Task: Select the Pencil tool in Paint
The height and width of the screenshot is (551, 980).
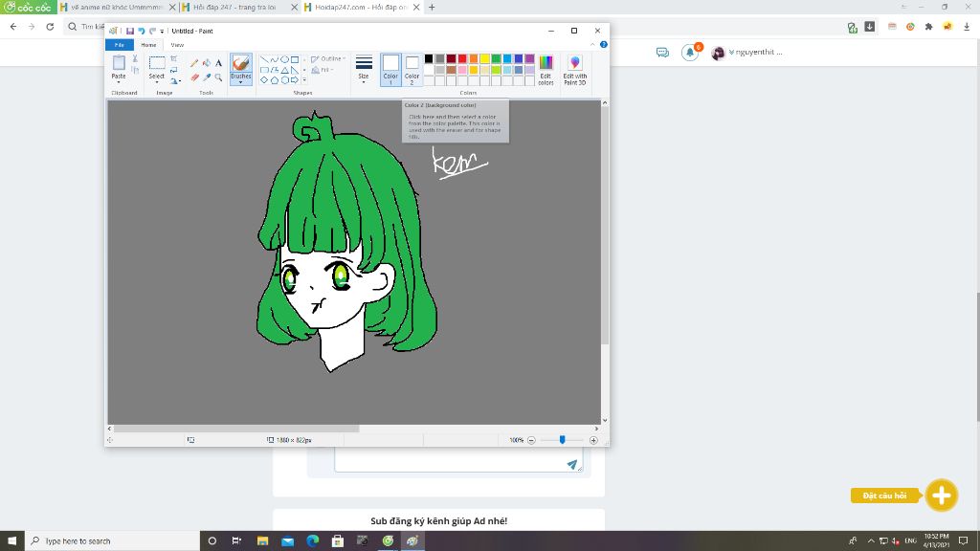Action: (x=194, y=63)
